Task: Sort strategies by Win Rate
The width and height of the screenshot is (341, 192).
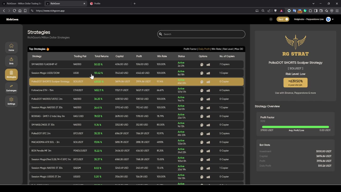Action: [216, 49]
